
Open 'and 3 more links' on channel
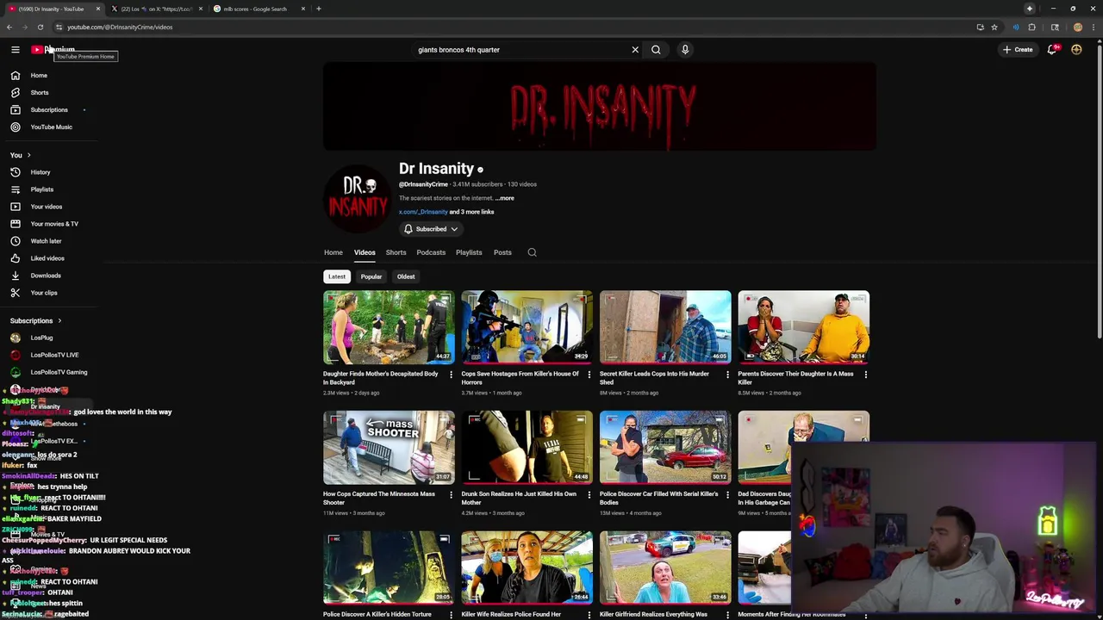471,212
